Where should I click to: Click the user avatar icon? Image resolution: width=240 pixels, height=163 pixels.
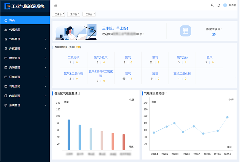225,5
